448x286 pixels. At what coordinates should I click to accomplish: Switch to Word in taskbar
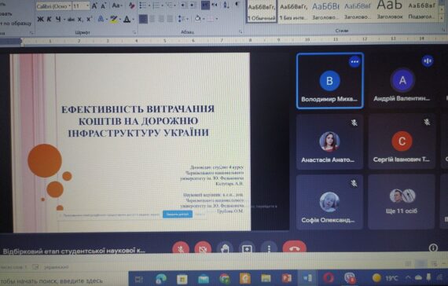(x=307, y=277)
